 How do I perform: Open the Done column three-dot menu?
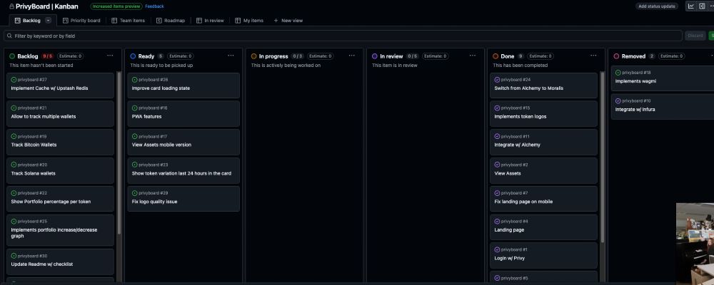[x=593, y=56]
